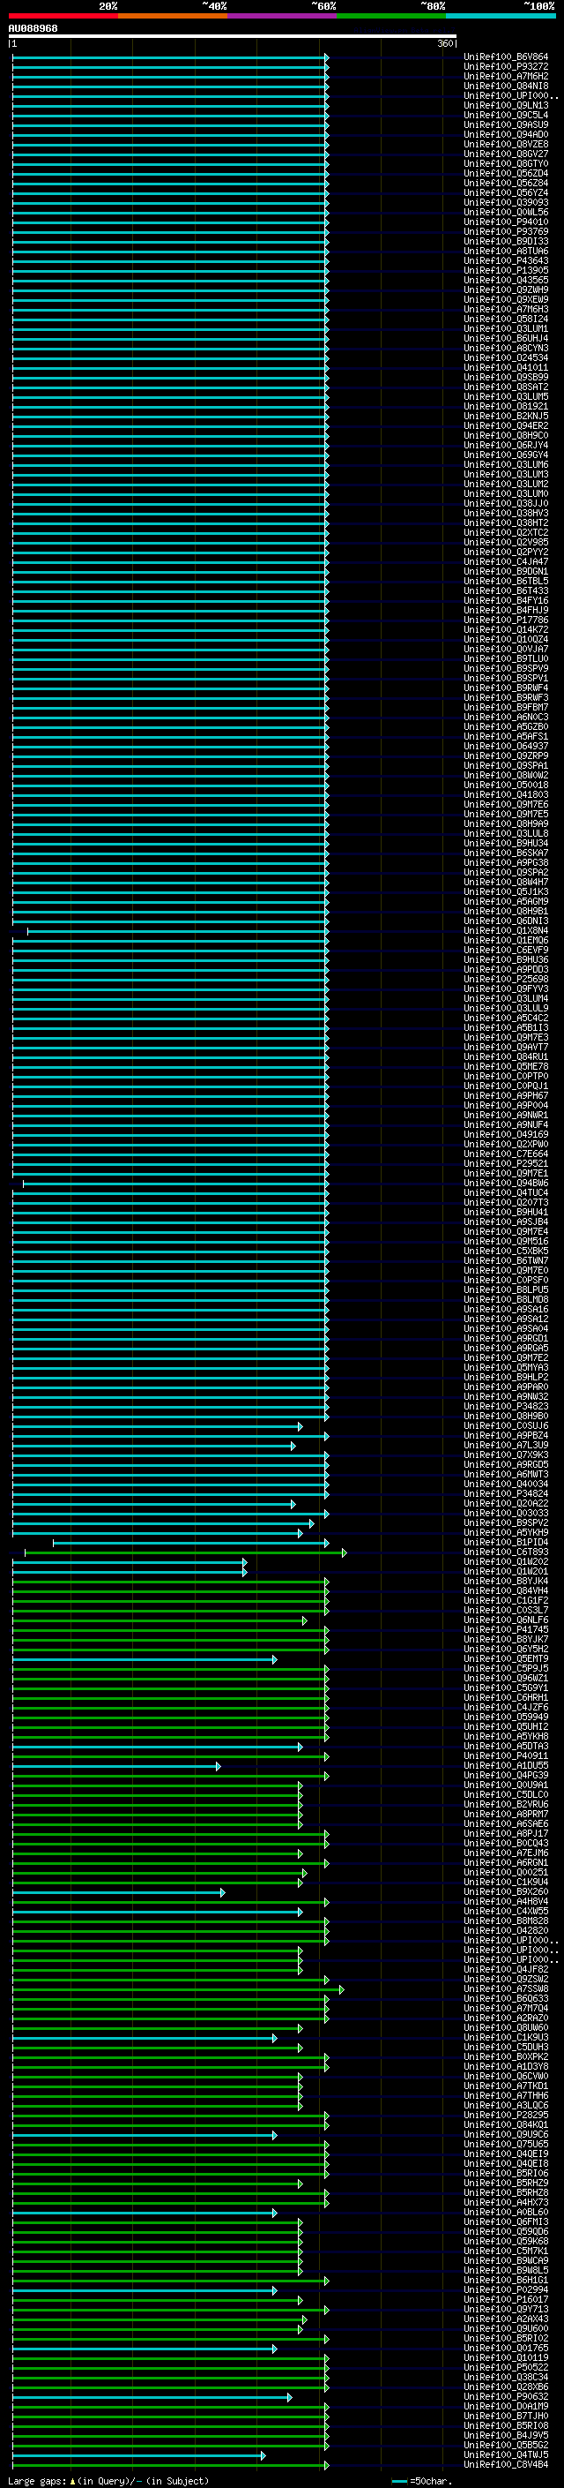Open hit UniRef100_Q84NI8
This screenshot has height=2488, width=564.
click(x=506, y=86)
